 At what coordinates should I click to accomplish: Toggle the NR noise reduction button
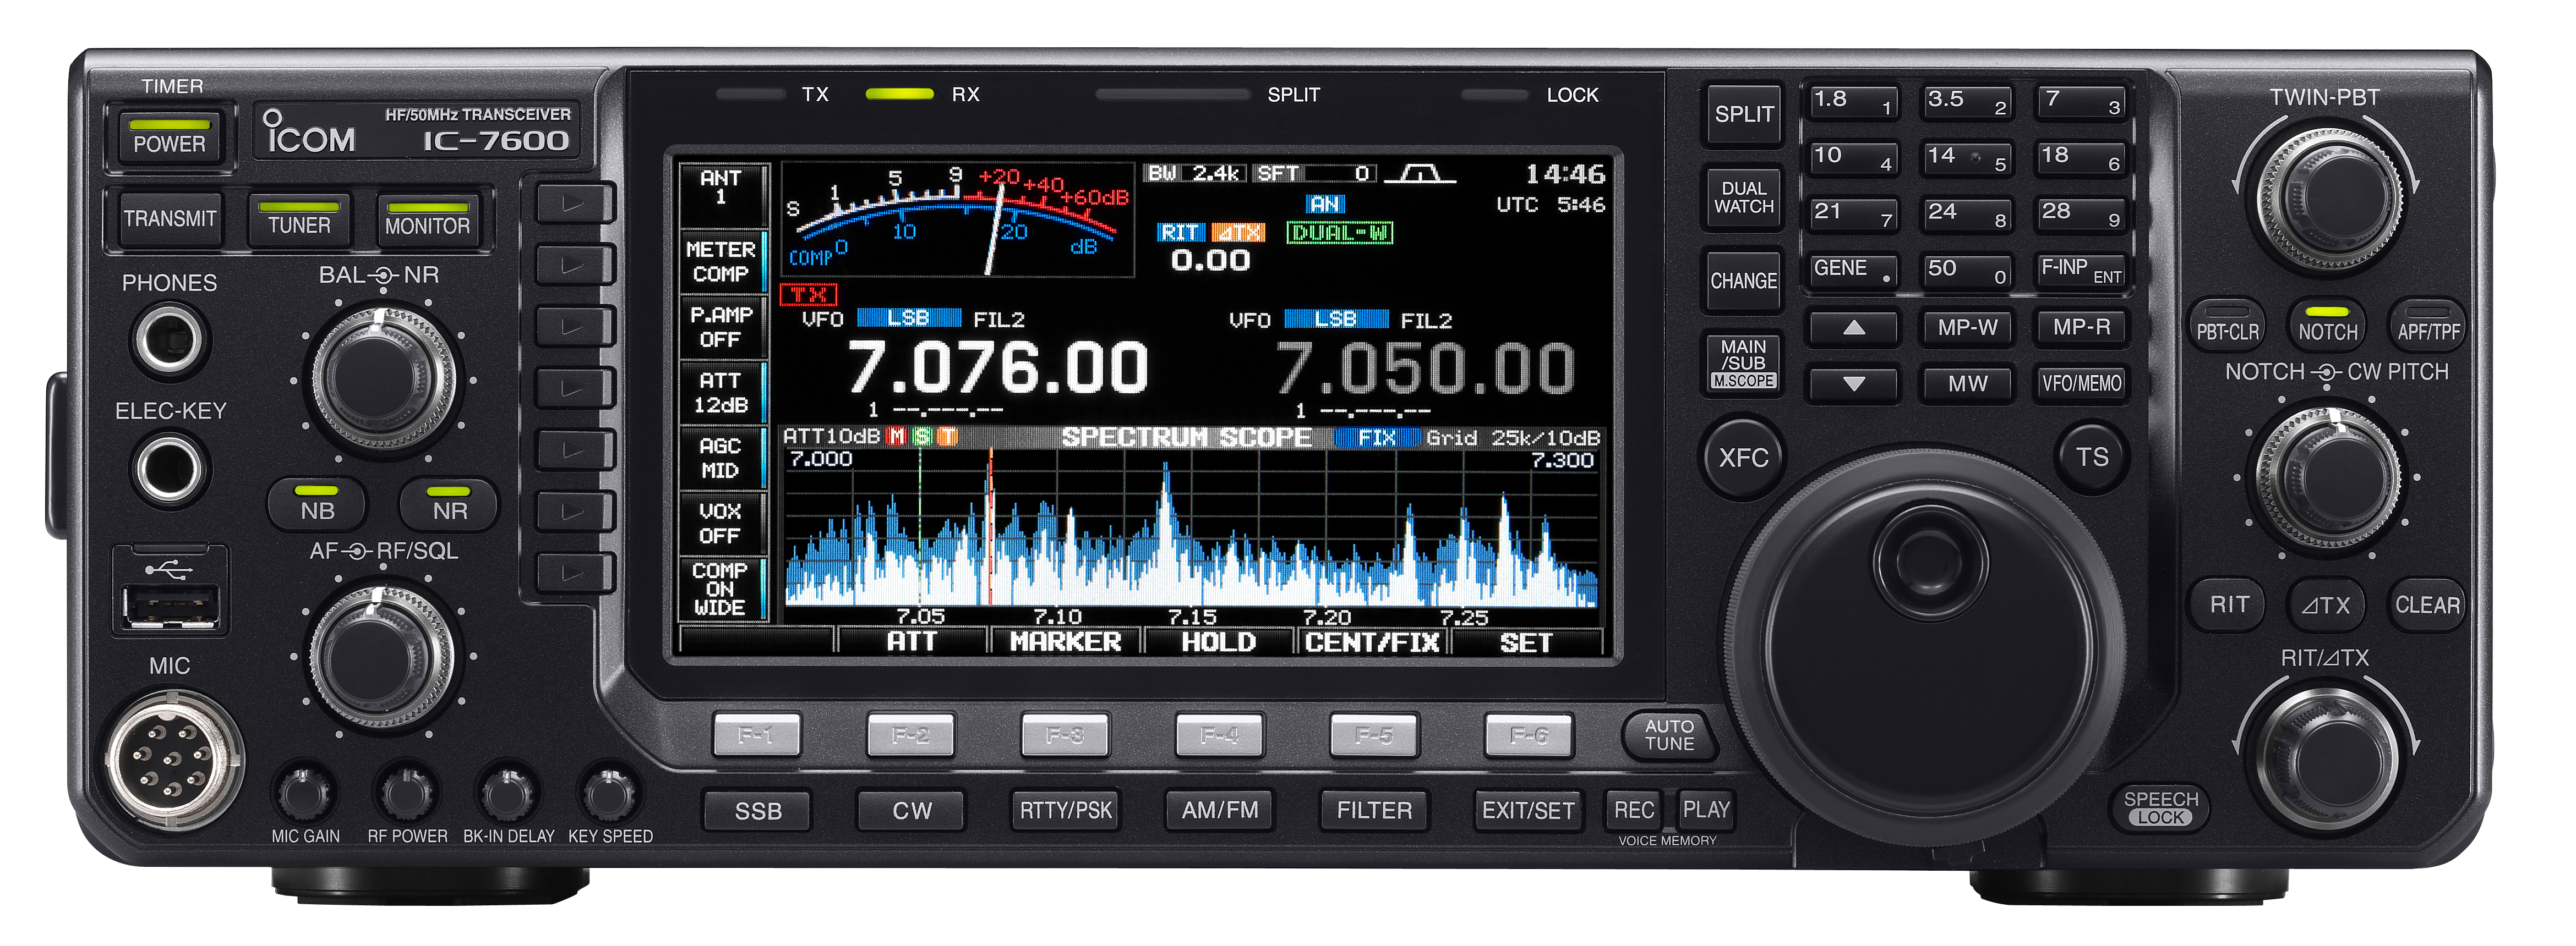coord(449,504)
